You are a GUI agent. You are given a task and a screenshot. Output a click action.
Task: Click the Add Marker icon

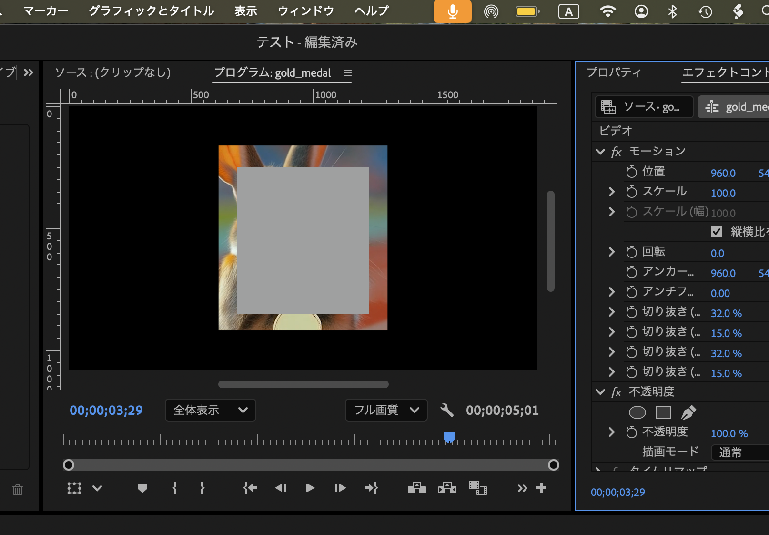tap(142, 488)
